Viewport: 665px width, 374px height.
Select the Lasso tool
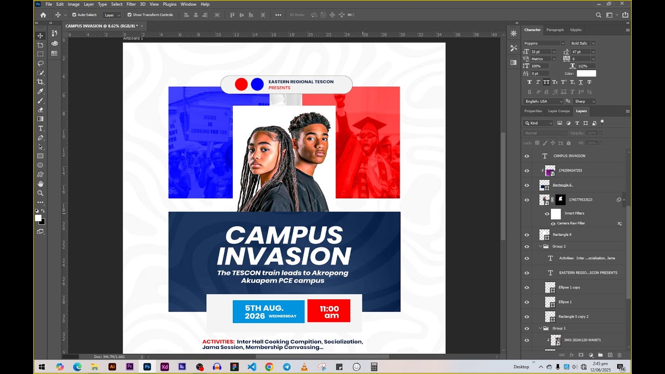[40, 63]
